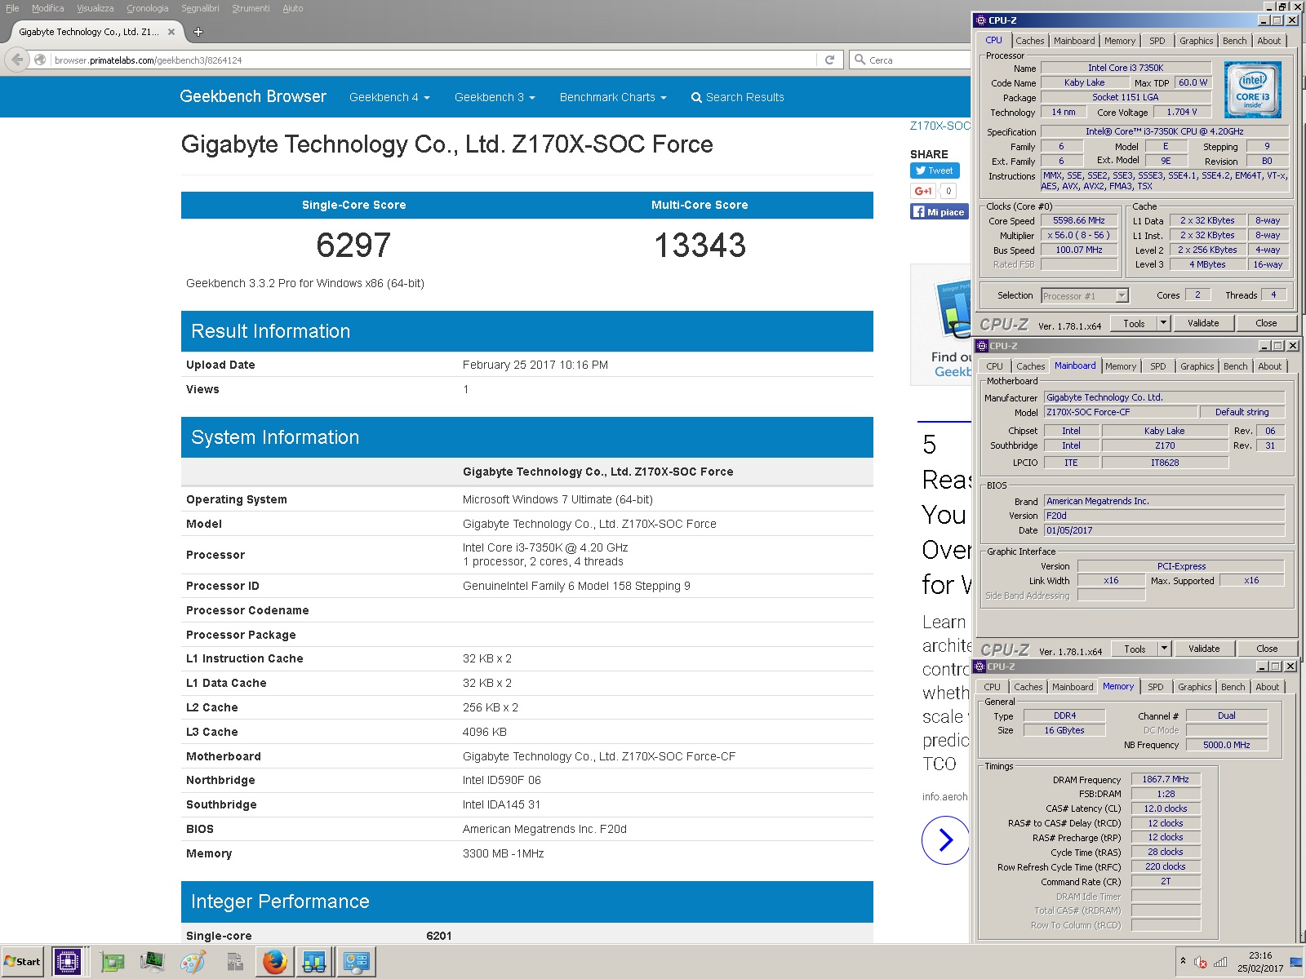Expand the Benchmark Charts dropdown
Viewport: 1306px width, 979px height.
(613, 97)
